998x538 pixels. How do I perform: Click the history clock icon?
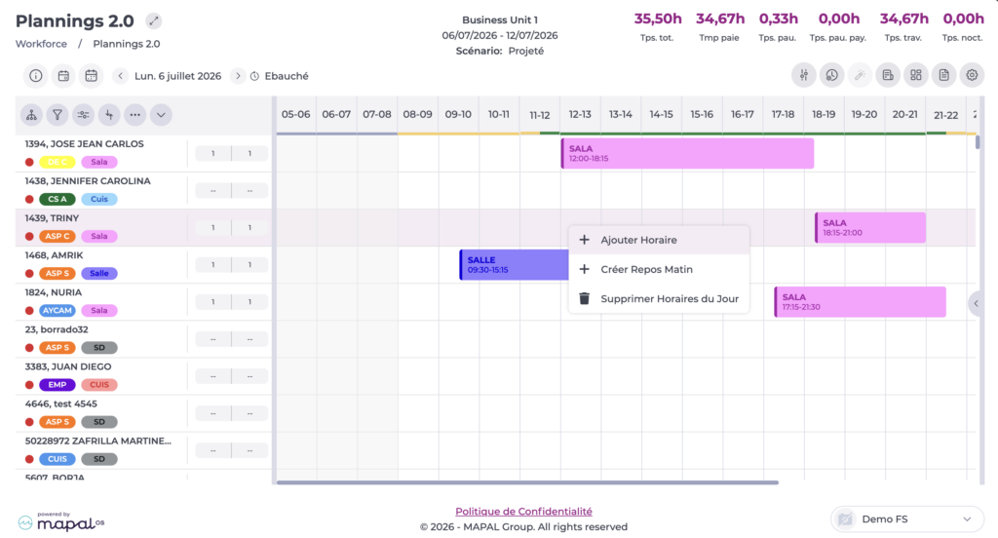[x=831, y=75]
